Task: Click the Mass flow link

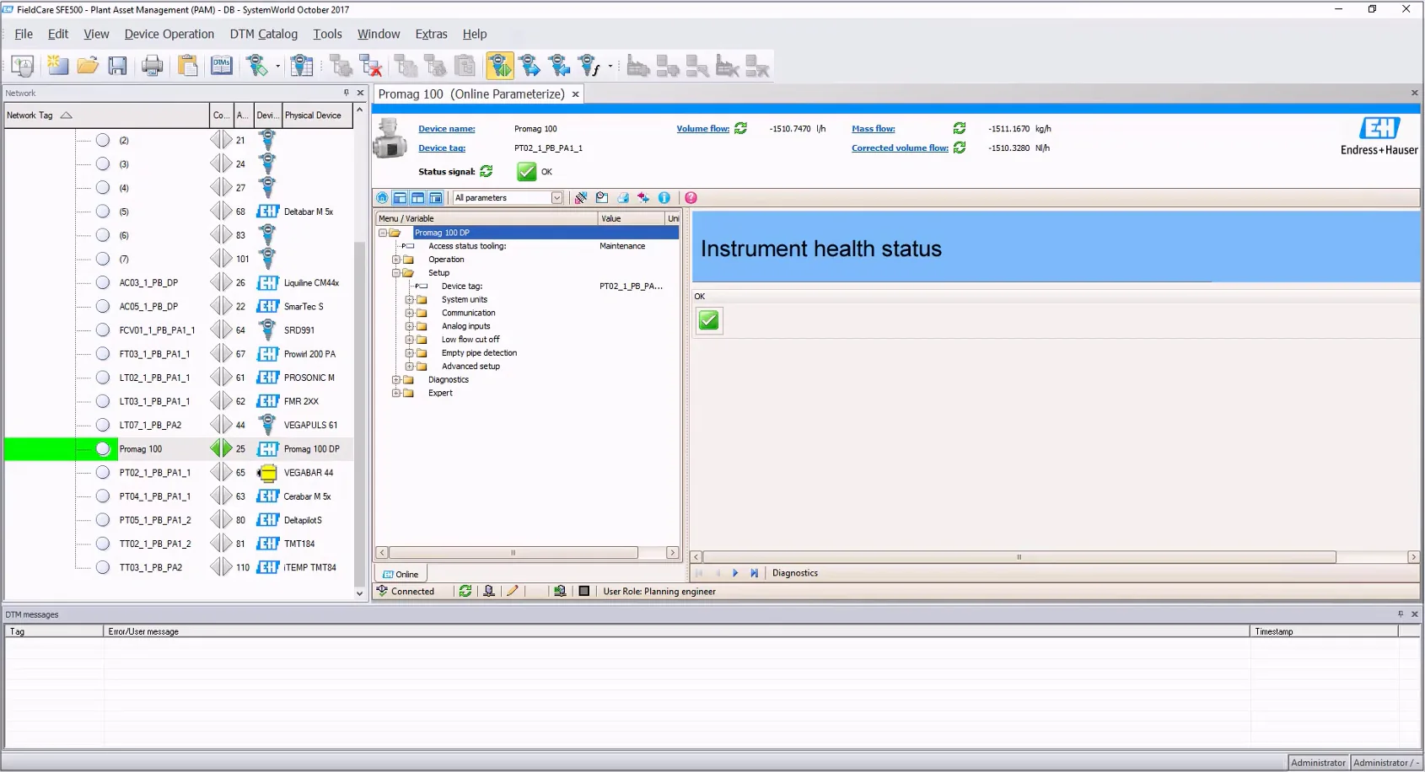Action: click(x=874, y=129)
